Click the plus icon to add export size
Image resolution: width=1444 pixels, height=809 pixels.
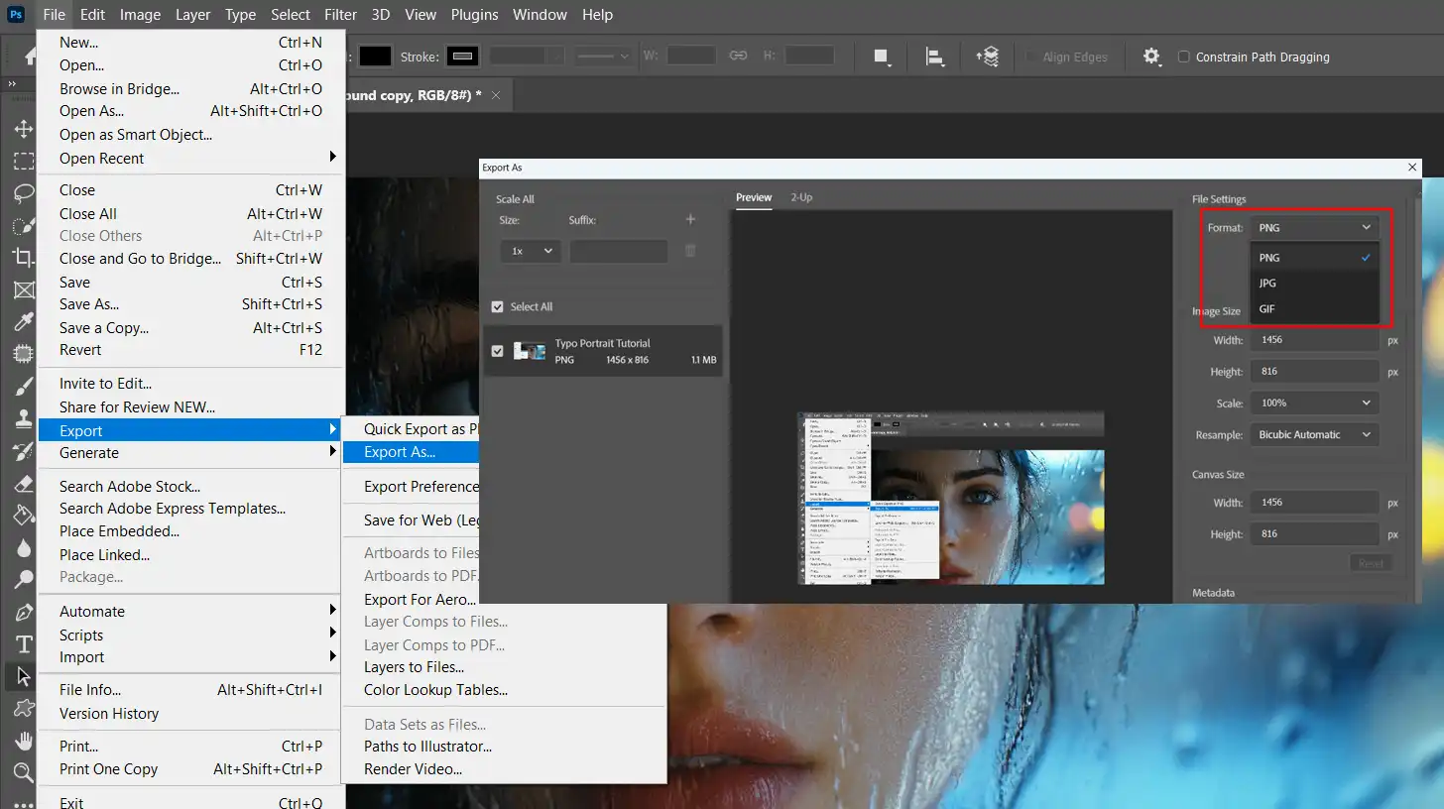(x=690, y=219)
